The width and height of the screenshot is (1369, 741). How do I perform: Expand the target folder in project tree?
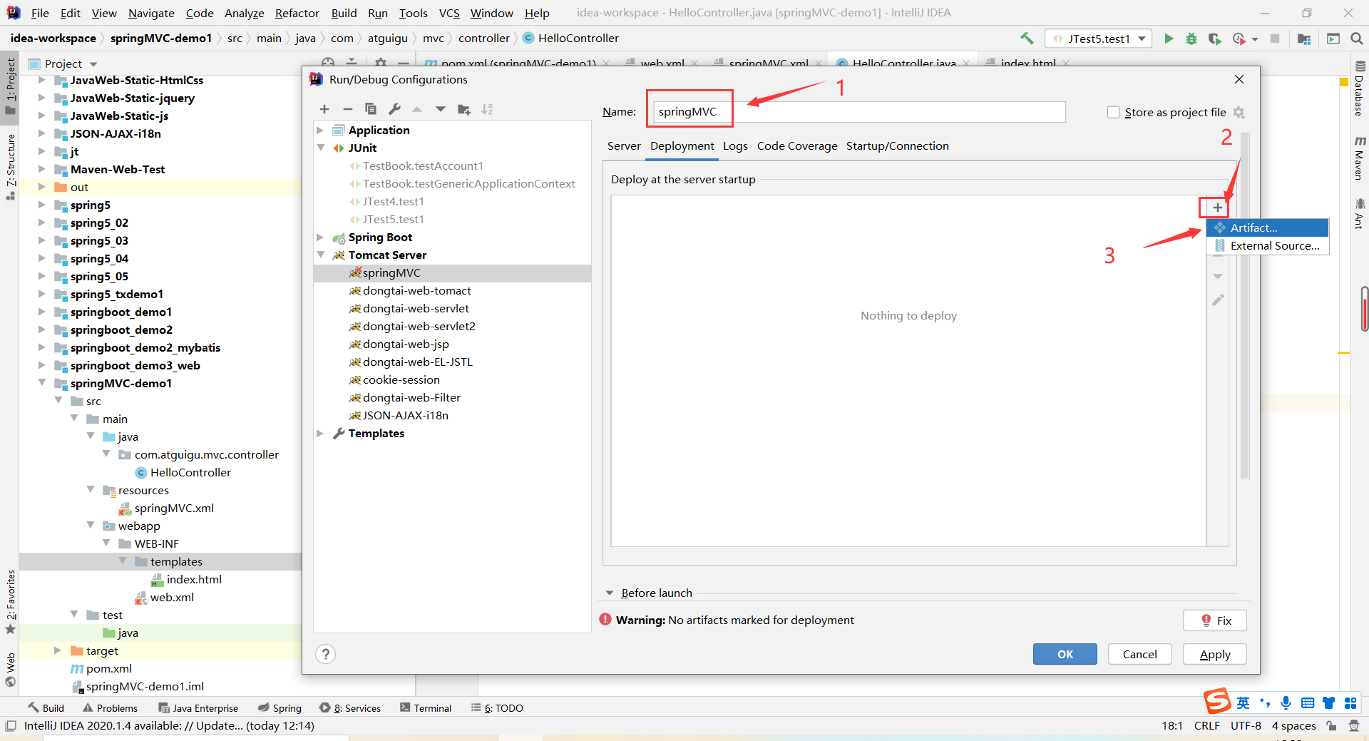(58, 650)
